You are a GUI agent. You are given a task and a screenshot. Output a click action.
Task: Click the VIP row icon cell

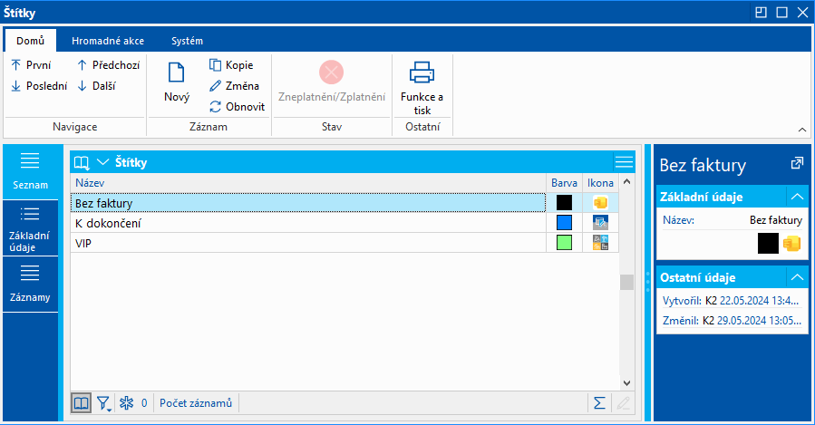point(600,243)
